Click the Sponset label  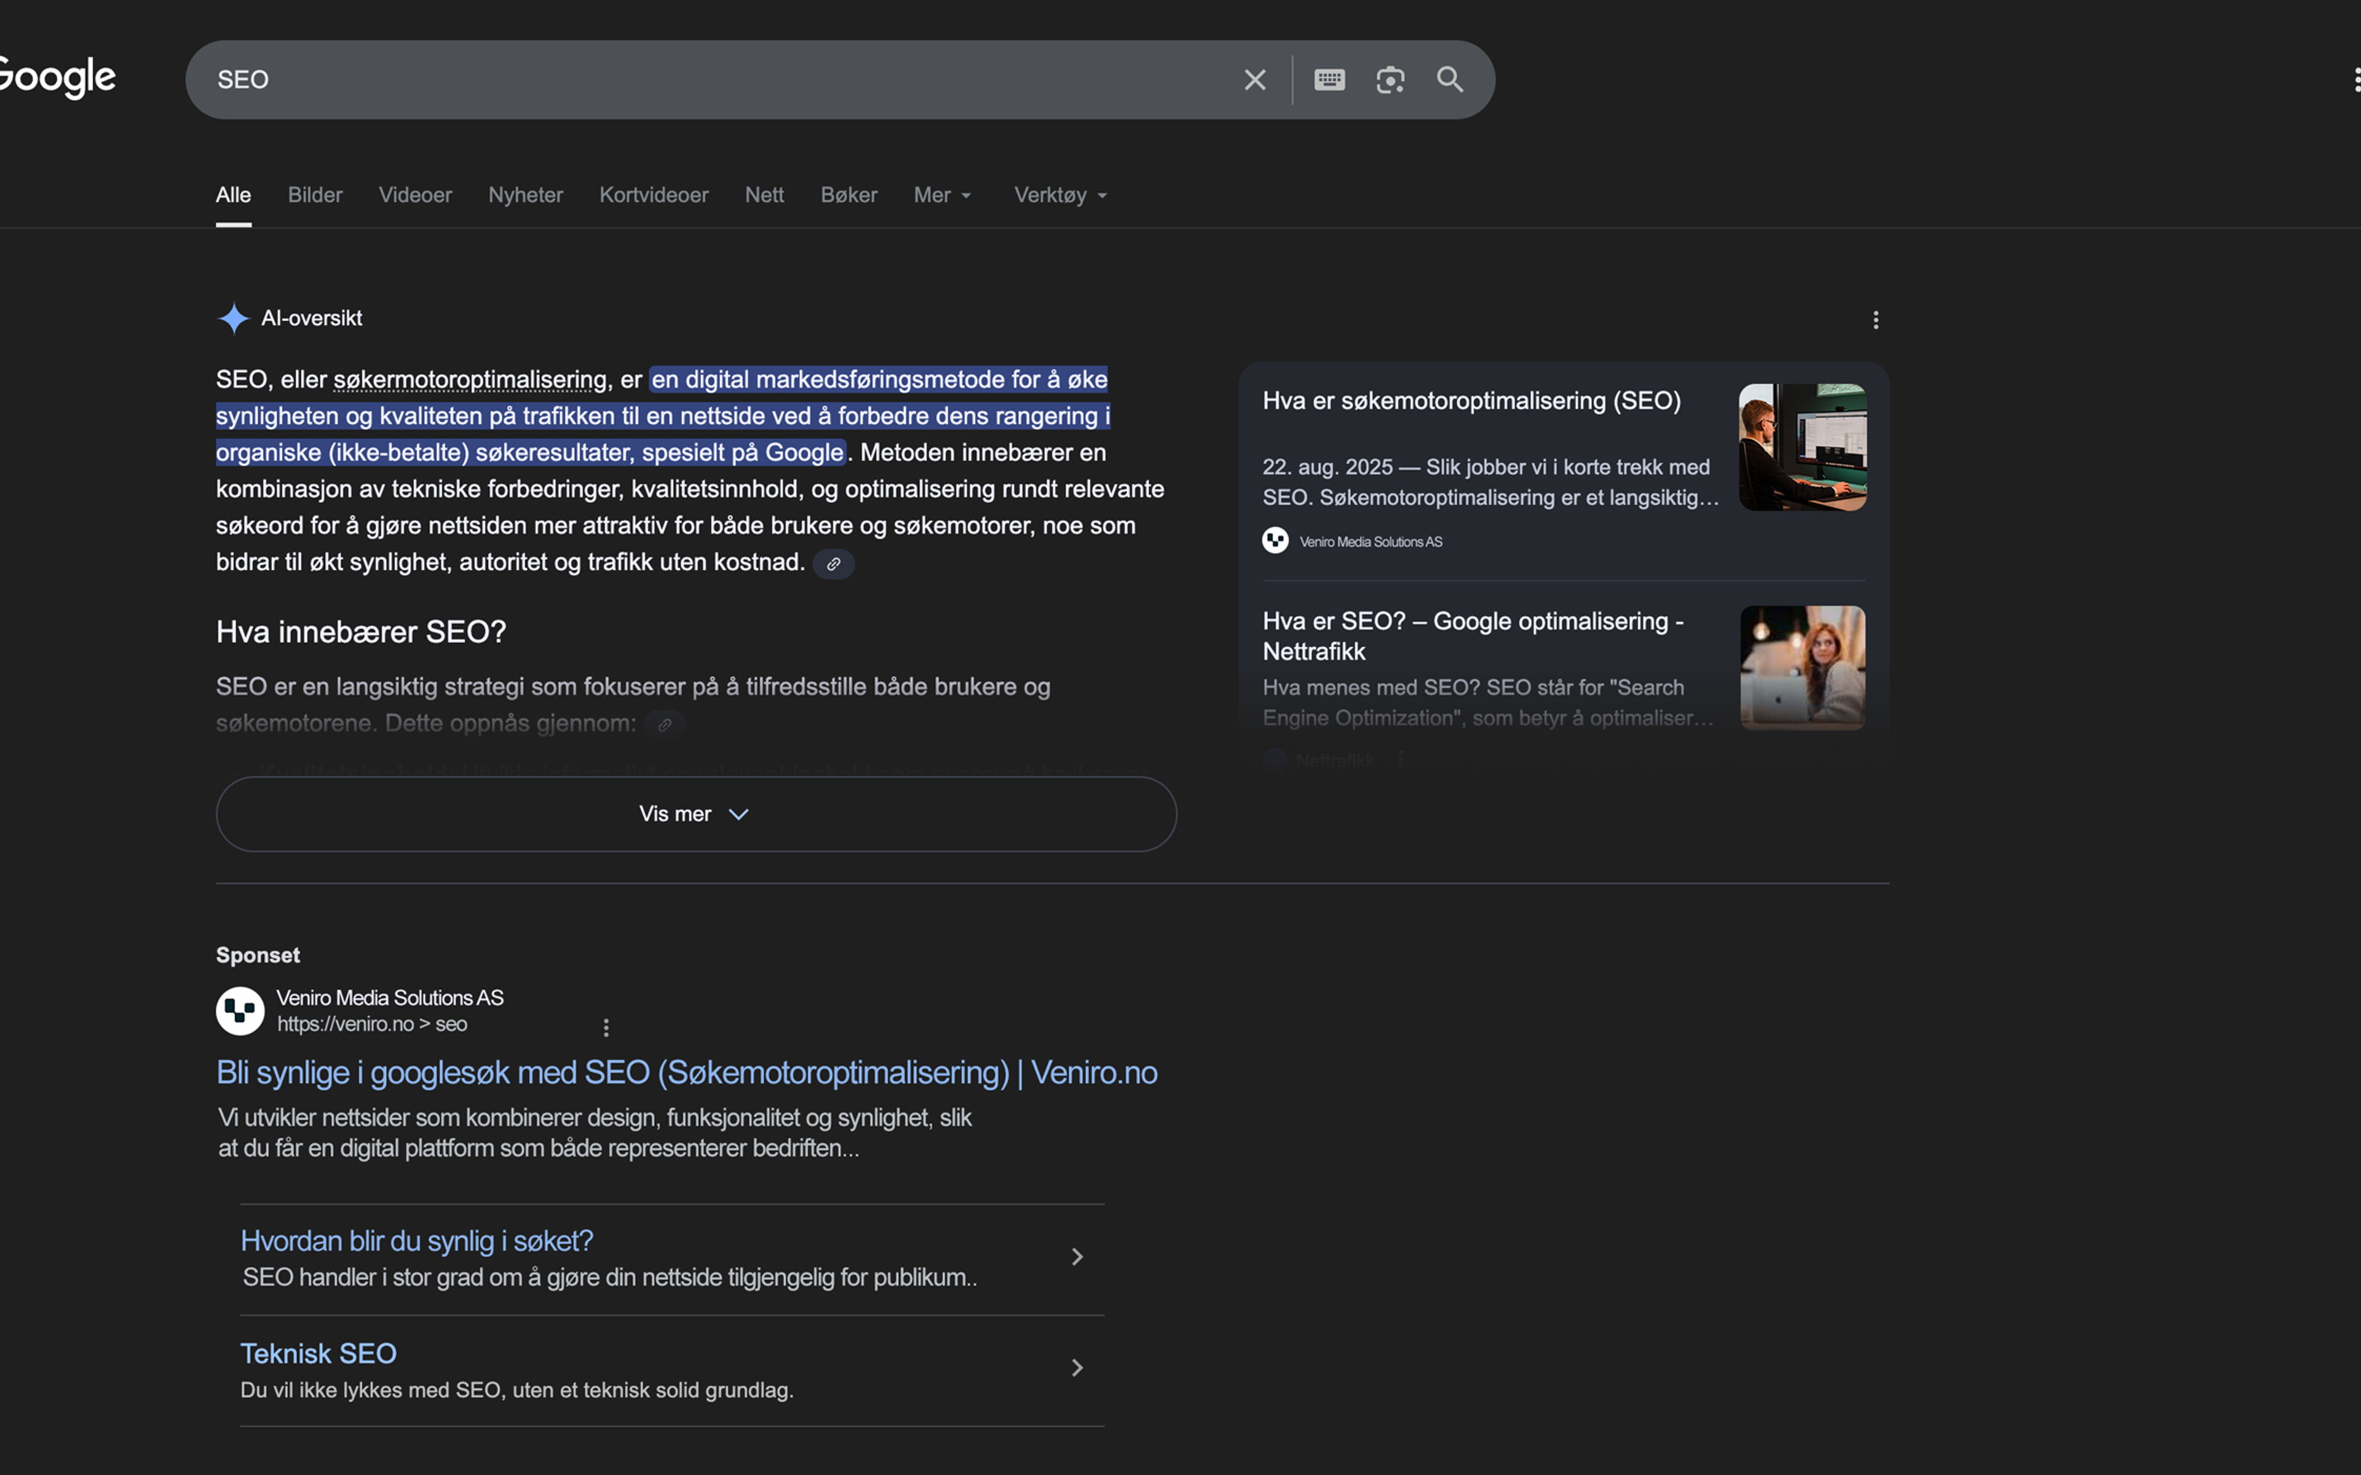click(258, 955)
